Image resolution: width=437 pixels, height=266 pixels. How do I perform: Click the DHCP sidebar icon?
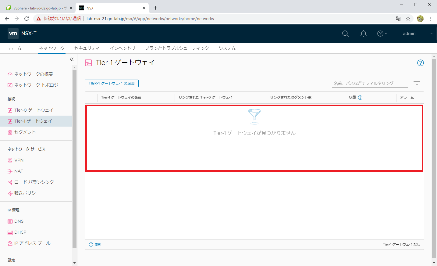(10, 232)
